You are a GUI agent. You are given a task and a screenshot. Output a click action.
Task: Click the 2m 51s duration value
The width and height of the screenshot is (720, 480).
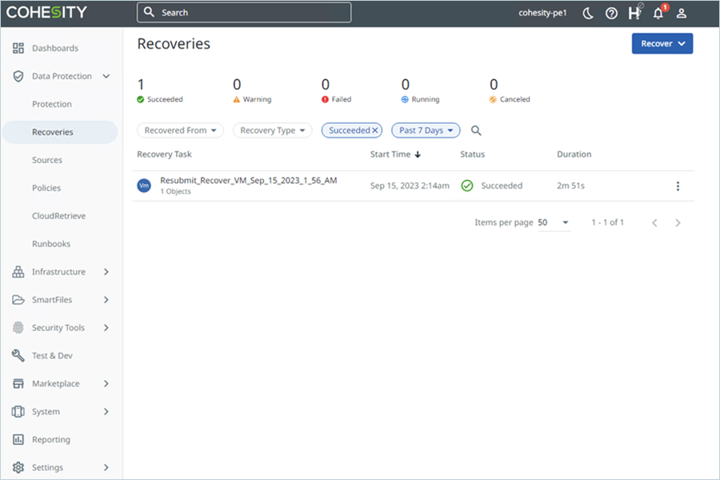(x=570, y=186)
